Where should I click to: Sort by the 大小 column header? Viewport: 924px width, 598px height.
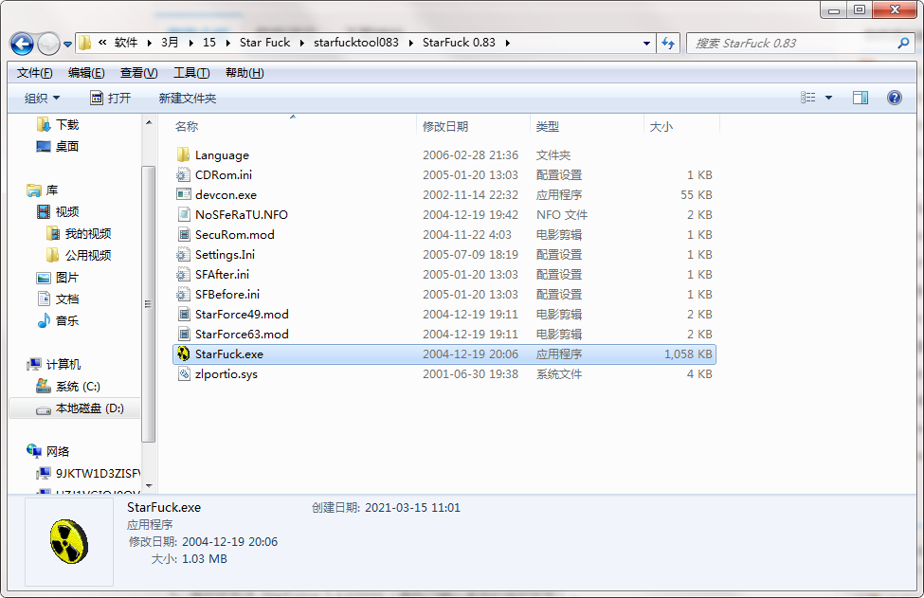pyautogui.click(x=661, y=127)
